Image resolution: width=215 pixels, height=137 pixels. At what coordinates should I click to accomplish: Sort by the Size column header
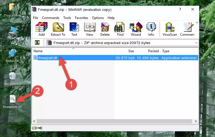click(x=125, y=51)
